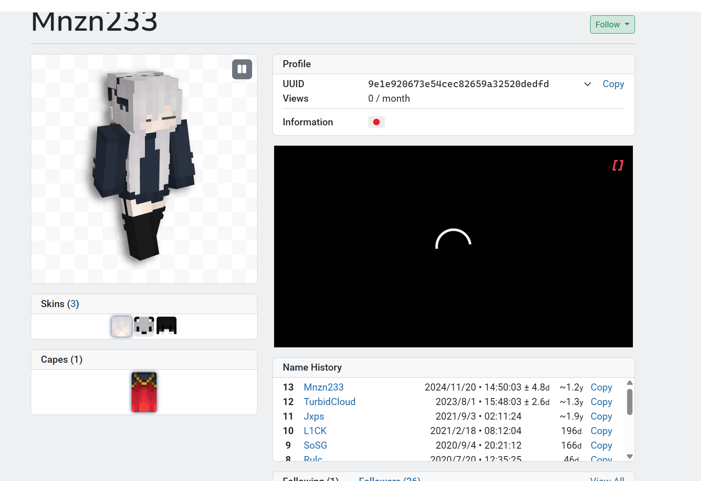The height and width of the screenshot is (481, 701).
Task: Expand the UUID format chevron
Action: [x=587, y=84]
